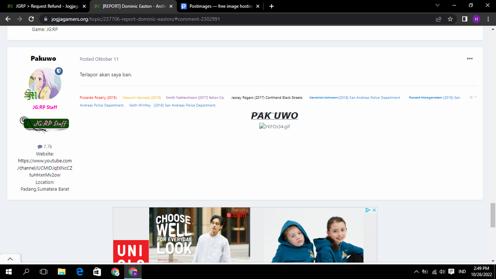The image size is (496, 279).
Task: Click the Riccardo Rozelly (2015) signature text
Action: coord(98,98)
